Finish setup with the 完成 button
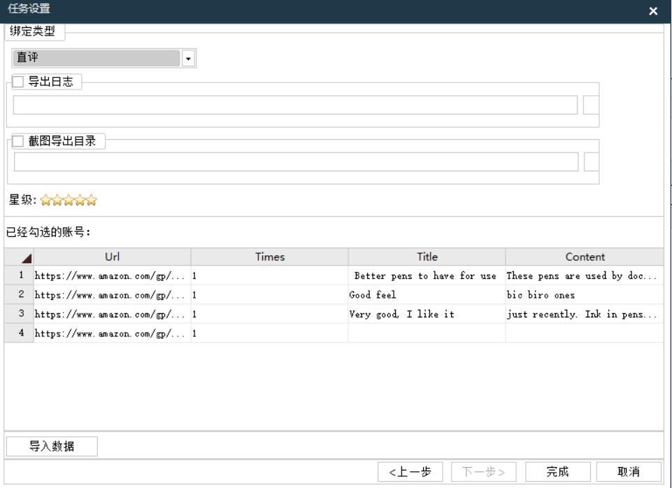Screen dimensions: 672x488 tap(557, 472)
